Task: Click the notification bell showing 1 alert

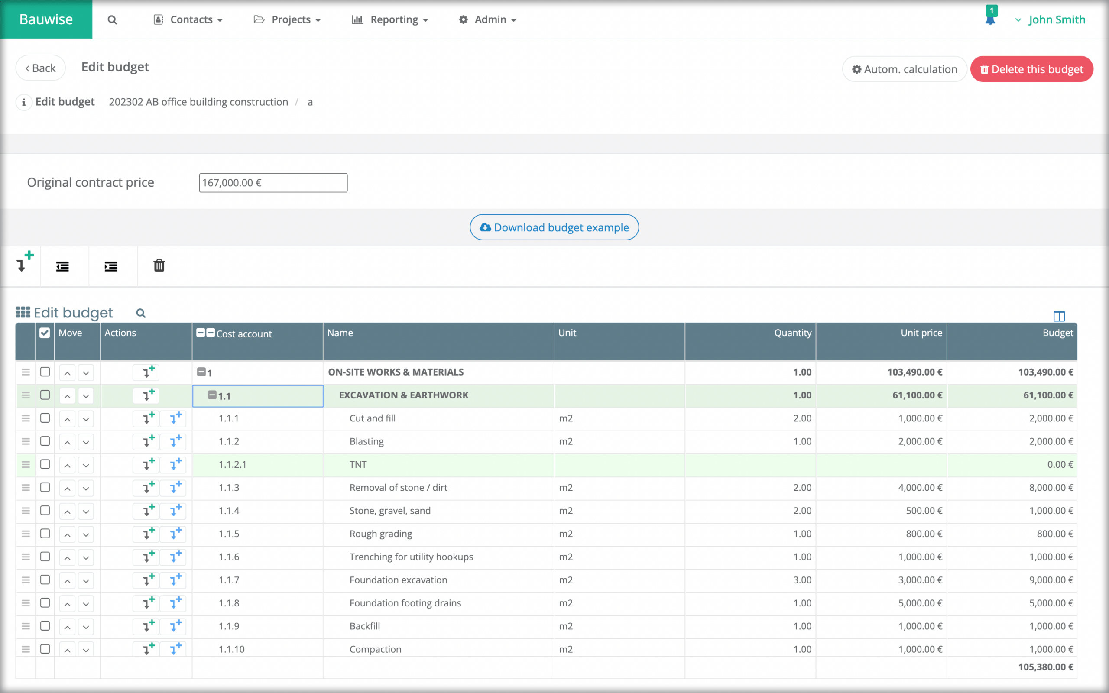Action: click(990, 19)
